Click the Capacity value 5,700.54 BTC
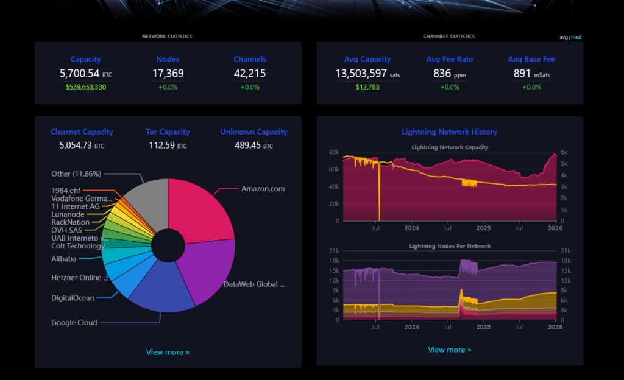624x380 pixels. tap(85, 74)
